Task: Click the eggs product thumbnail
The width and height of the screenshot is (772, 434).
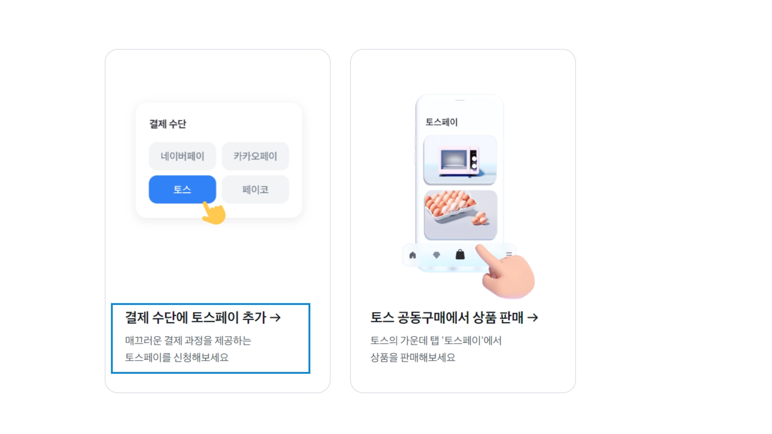Action: [x=460, y=215]
